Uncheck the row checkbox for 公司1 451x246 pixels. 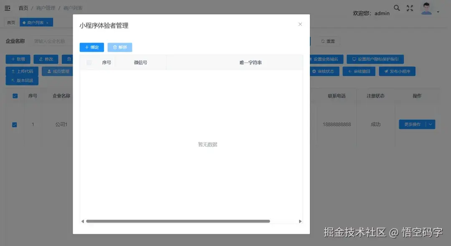tap(15, 124)
